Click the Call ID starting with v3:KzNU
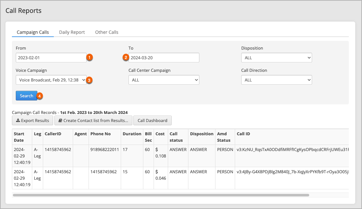This screenshot has height=209, width=362. click(292, 150)
